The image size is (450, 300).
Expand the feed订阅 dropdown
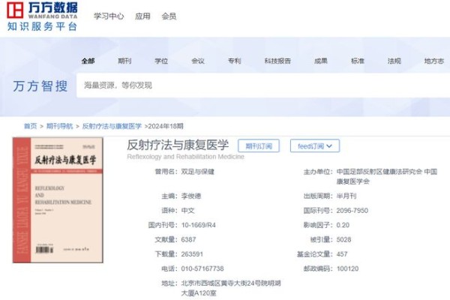pyautogui.click(x=315, y=146)
